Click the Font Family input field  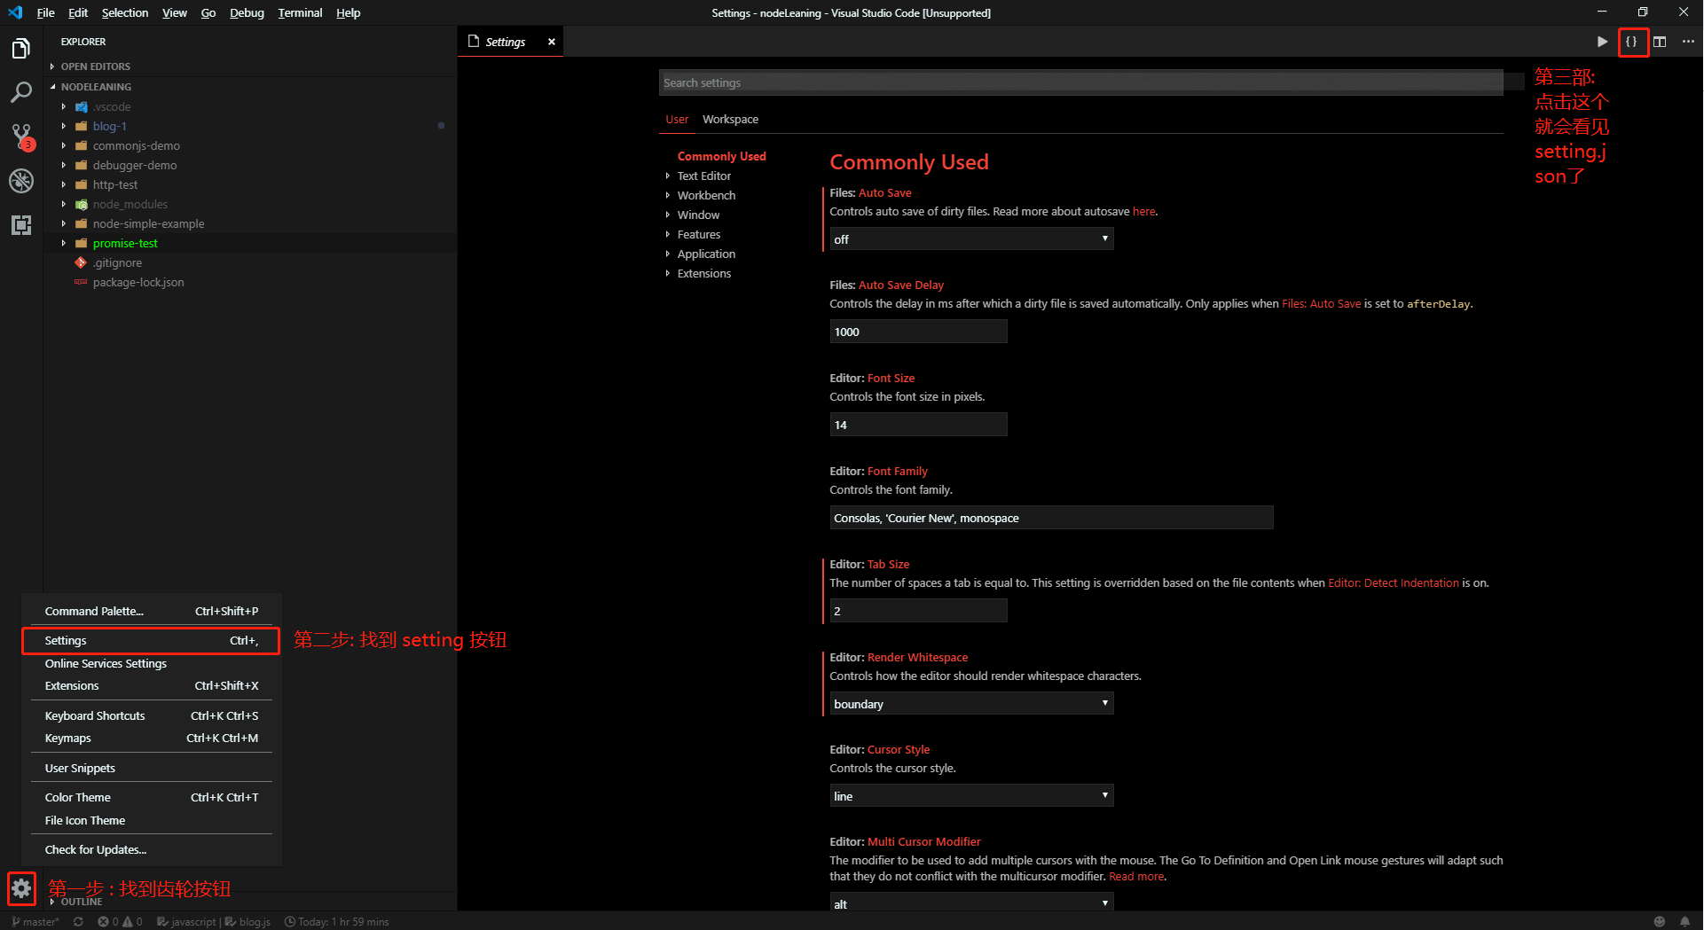(x=1051, y=518)
